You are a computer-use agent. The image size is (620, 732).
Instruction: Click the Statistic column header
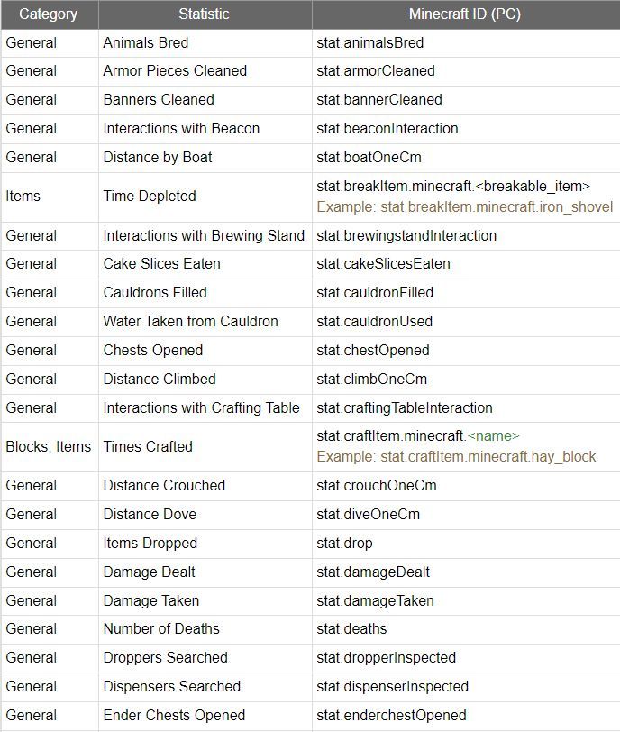click(x=205, y=14)
